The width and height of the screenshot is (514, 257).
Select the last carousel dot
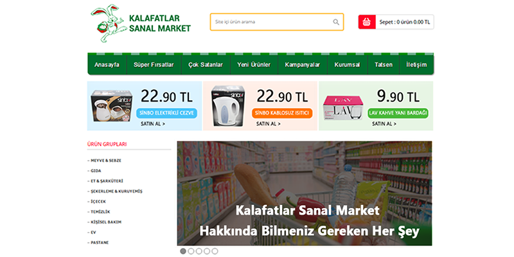click(x=215, y=251)
